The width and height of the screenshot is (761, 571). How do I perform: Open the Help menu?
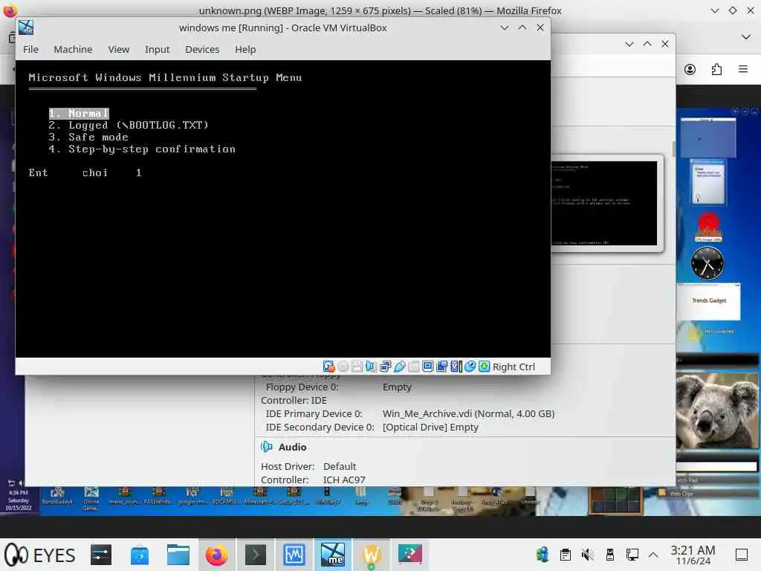click(245, 50)
